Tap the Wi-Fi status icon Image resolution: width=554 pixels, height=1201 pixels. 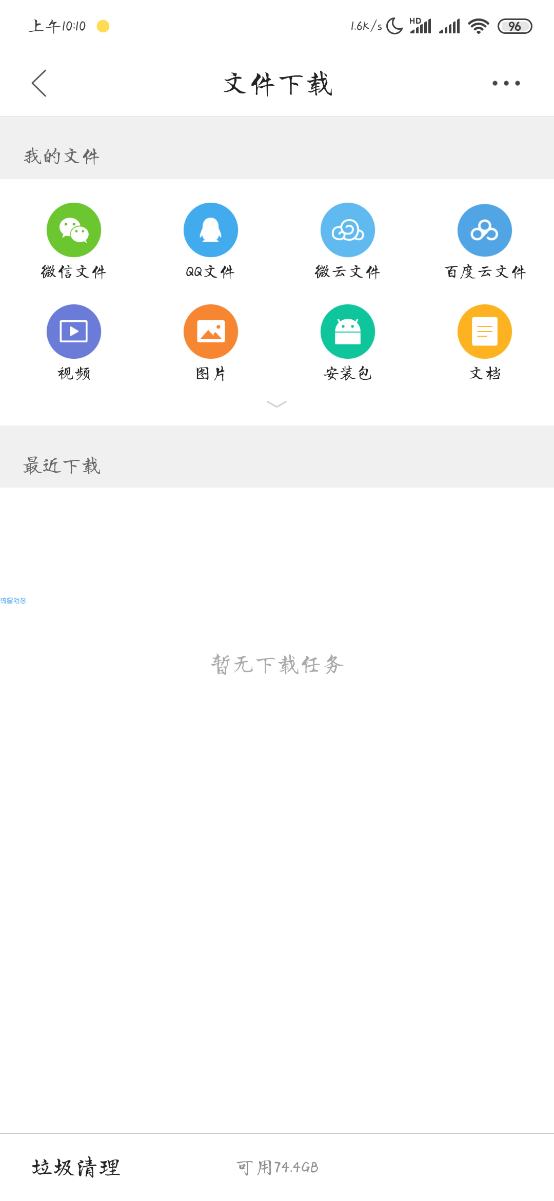click(479, 26)
